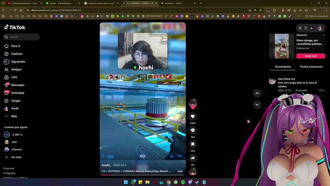This screenshot has width=330, height=186.
Task: Reload the page
Action: (15, 10)
